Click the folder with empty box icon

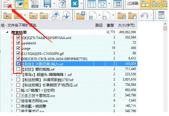[132, 16]
